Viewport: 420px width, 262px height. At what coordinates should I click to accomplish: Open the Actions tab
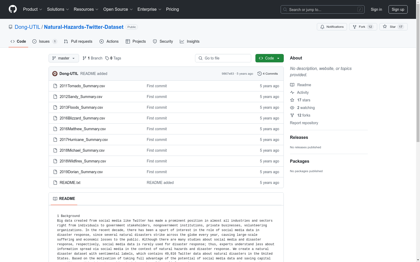point(109,41)
